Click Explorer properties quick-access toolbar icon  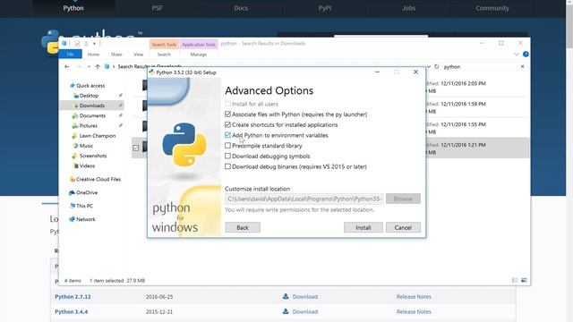click(x=77, y=44)
